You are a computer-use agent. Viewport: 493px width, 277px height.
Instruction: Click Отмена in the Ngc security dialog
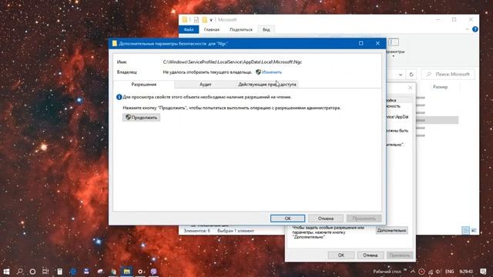click(326, 219)
